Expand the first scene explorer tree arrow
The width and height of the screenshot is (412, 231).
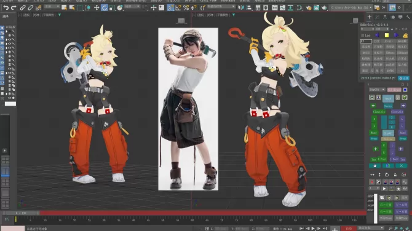[7, 31]
